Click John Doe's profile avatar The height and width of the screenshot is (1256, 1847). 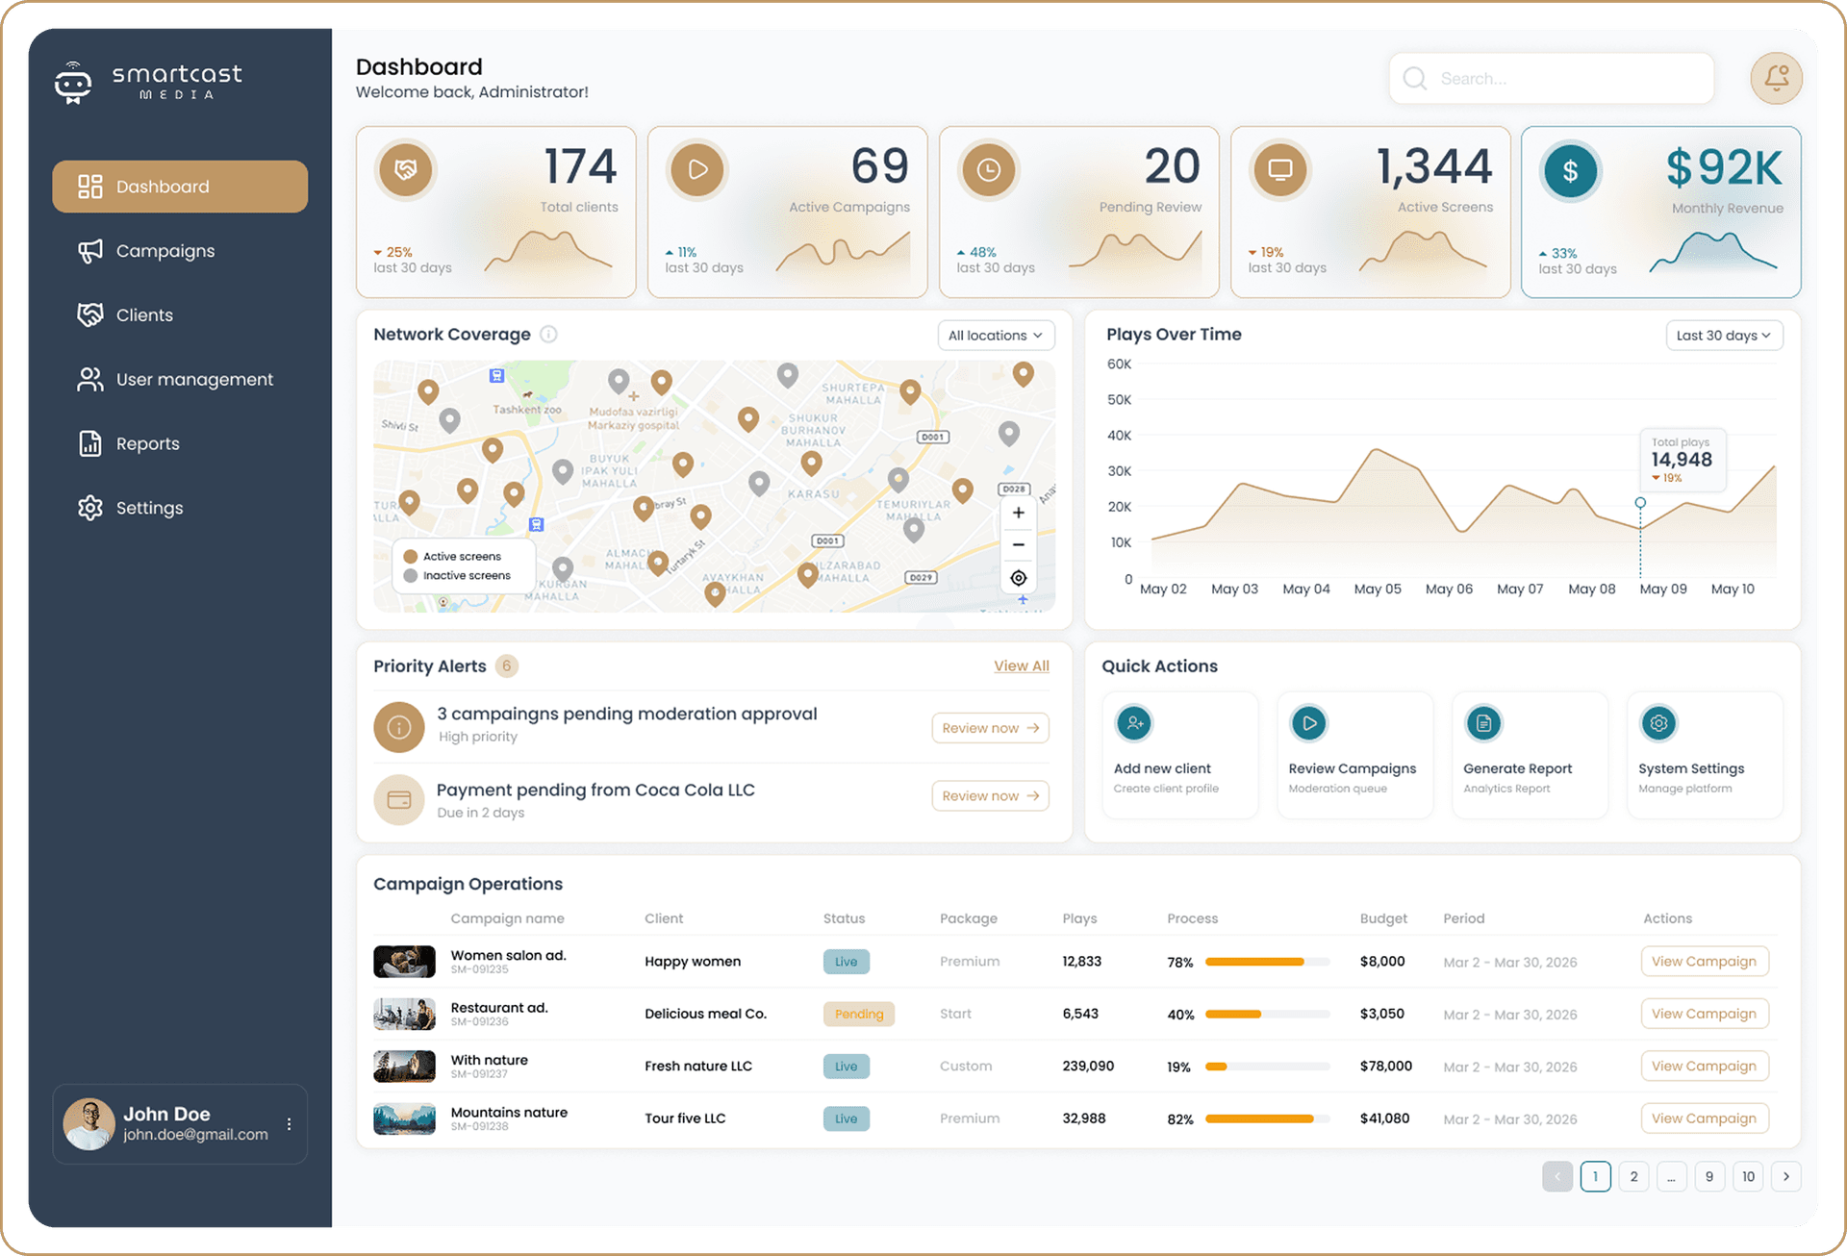coord(89,1123)
